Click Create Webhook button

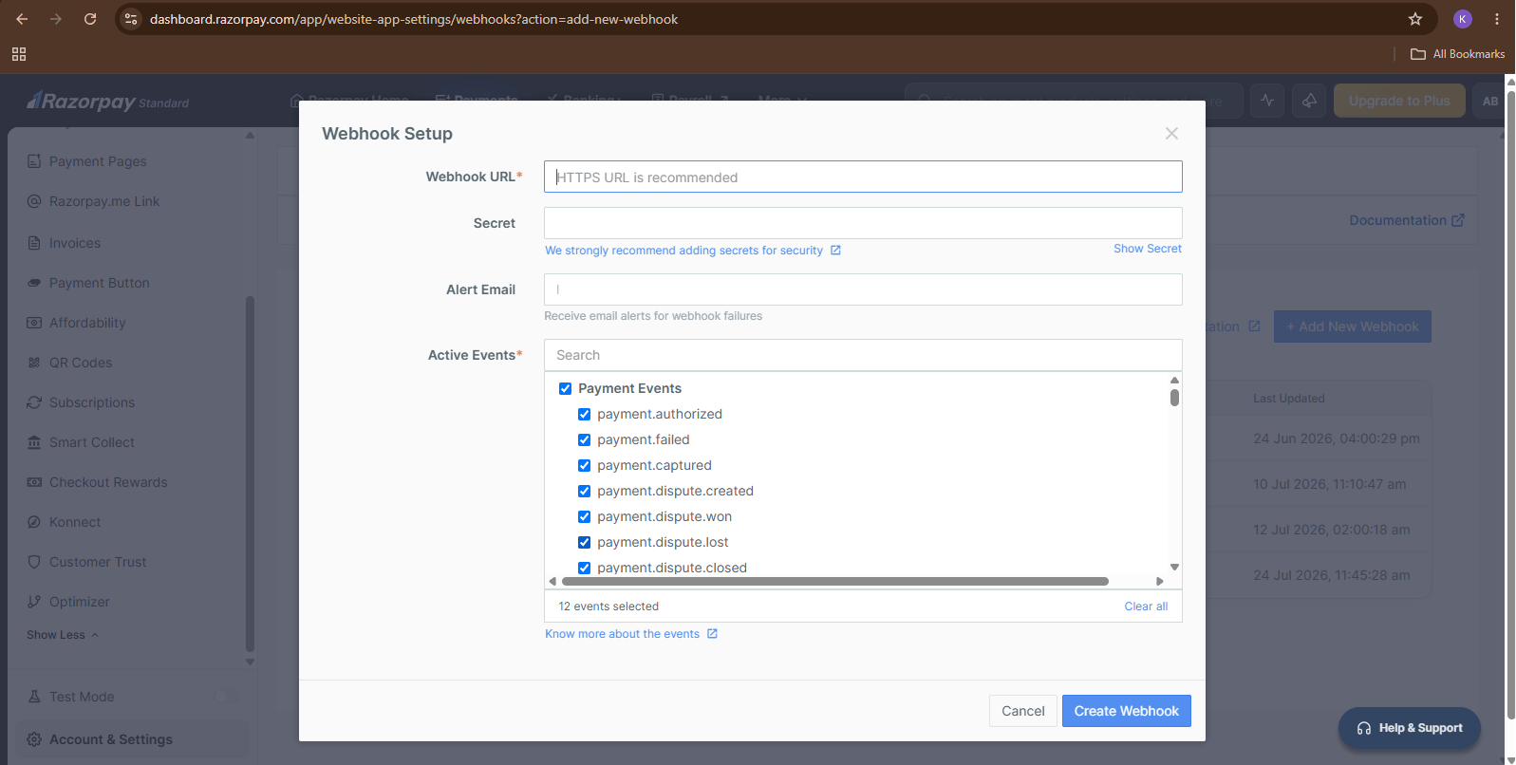point(1126,711)
